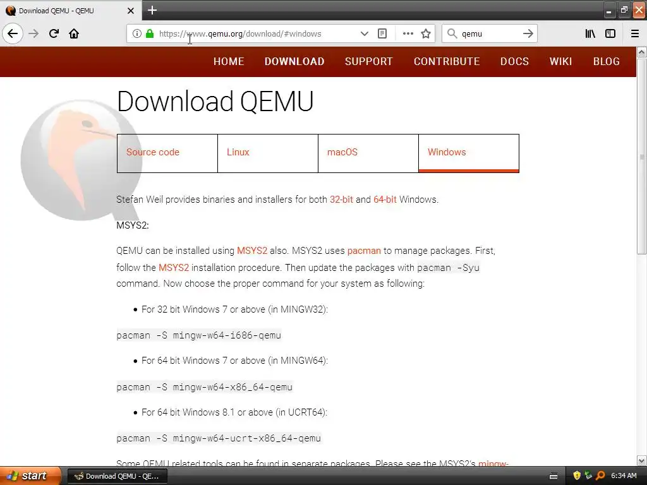Open BLOG in site navigation
This screenshot has height=485, width=647.
[607, 61]
